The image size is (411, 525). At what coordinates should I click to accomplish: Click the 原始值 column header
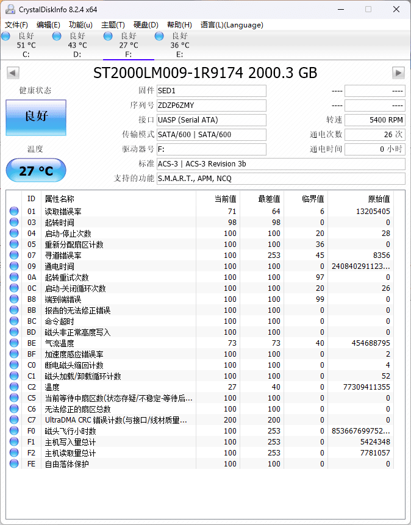point(360,199)
